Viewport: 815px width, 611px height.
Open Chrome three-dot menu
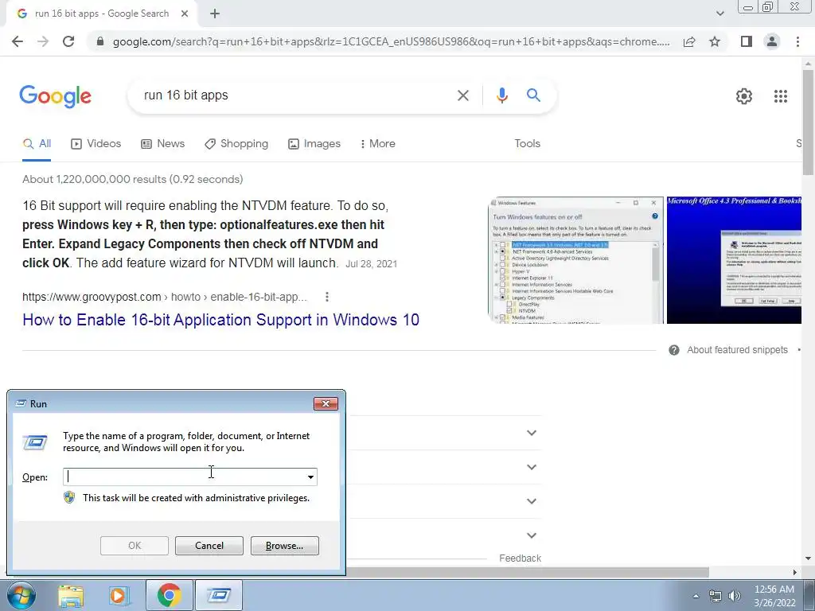797,41
